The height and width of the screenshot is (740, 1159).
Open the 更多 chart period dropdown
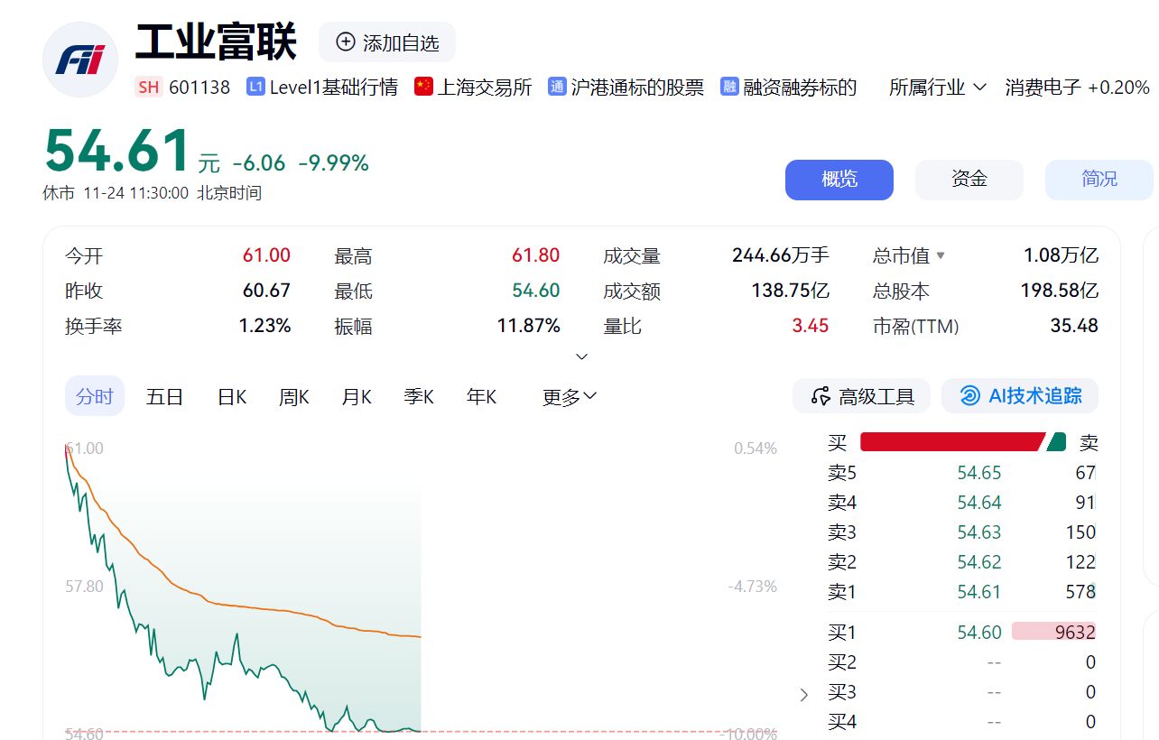(x=570, y=397)
